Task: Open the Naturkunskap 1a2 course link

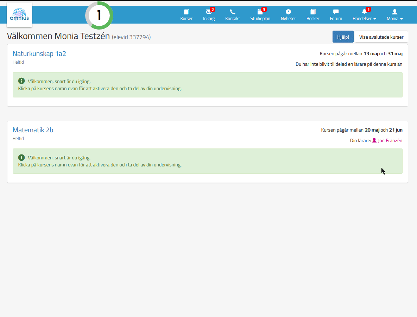Action: (x=39, y=53)
